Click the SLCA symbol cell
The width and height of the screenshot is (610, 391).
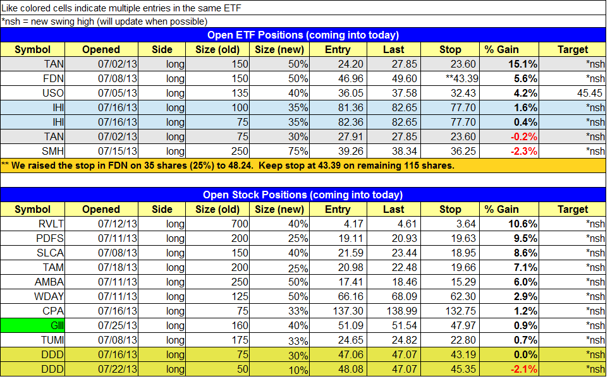click(x=33, y=253)
